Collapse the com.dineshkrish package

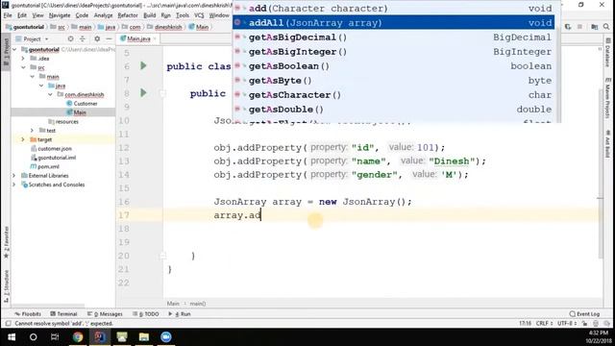coord(50,94)
